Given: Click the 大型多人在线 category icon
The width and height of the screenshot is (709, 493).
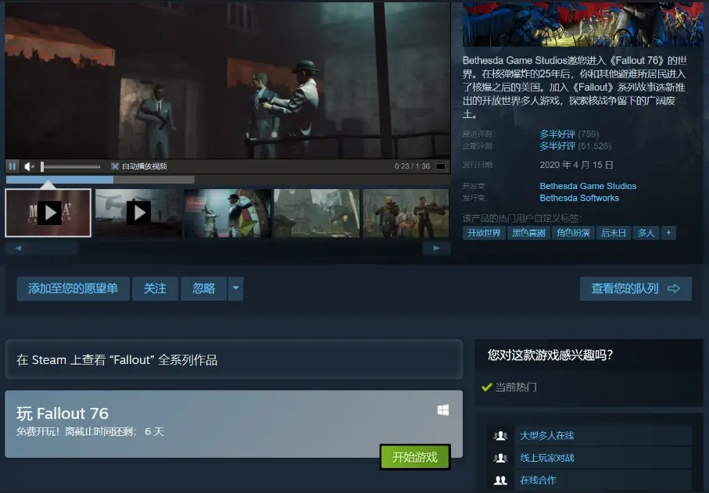Looking at the screenshot, I should (x=500, y=436).
